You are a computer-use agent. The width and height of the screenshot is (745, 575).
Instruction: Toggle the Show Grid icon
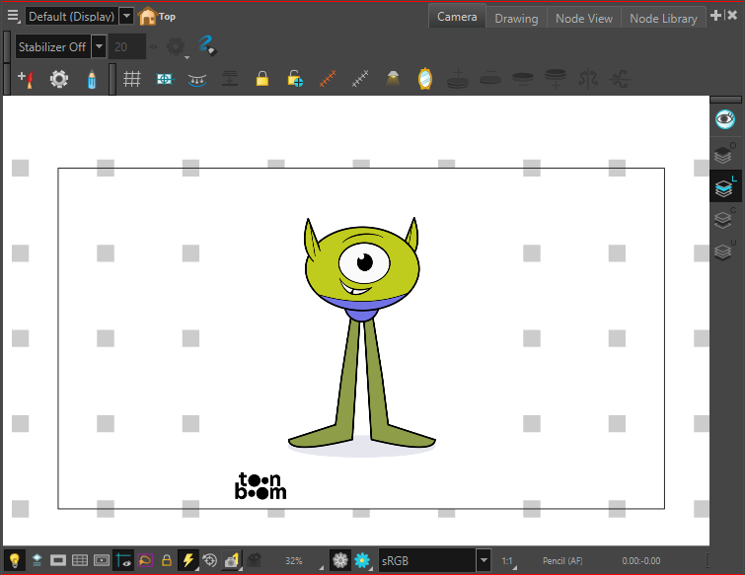click(132, 79)
